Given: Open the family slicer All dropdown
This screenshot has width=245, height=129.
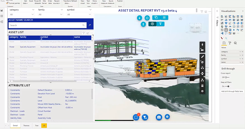Looking at the screenshot, I should click(50, 14).
